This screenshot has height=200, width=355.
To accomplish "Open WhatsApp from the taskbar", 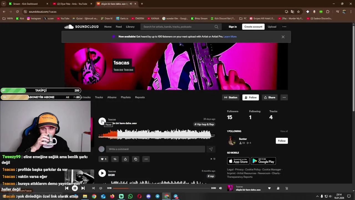I will pyautogui.click(x=130, y=196).
